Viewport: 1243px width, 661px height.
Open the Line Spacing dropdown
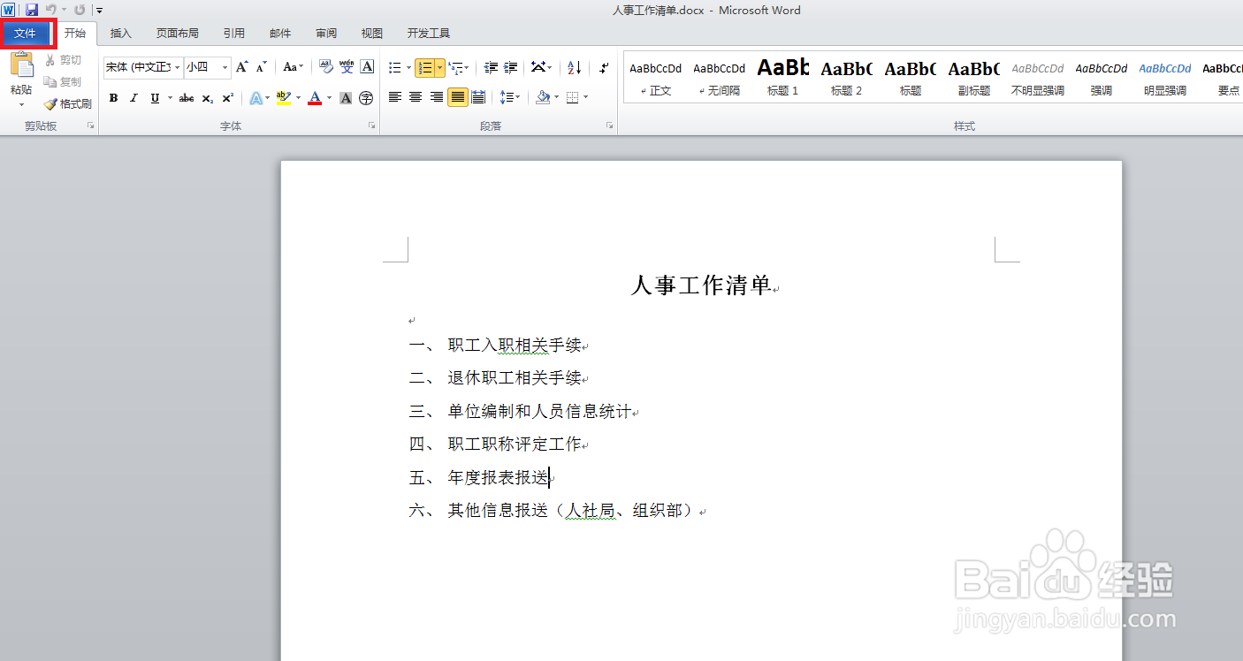click(x=510, y=97)
